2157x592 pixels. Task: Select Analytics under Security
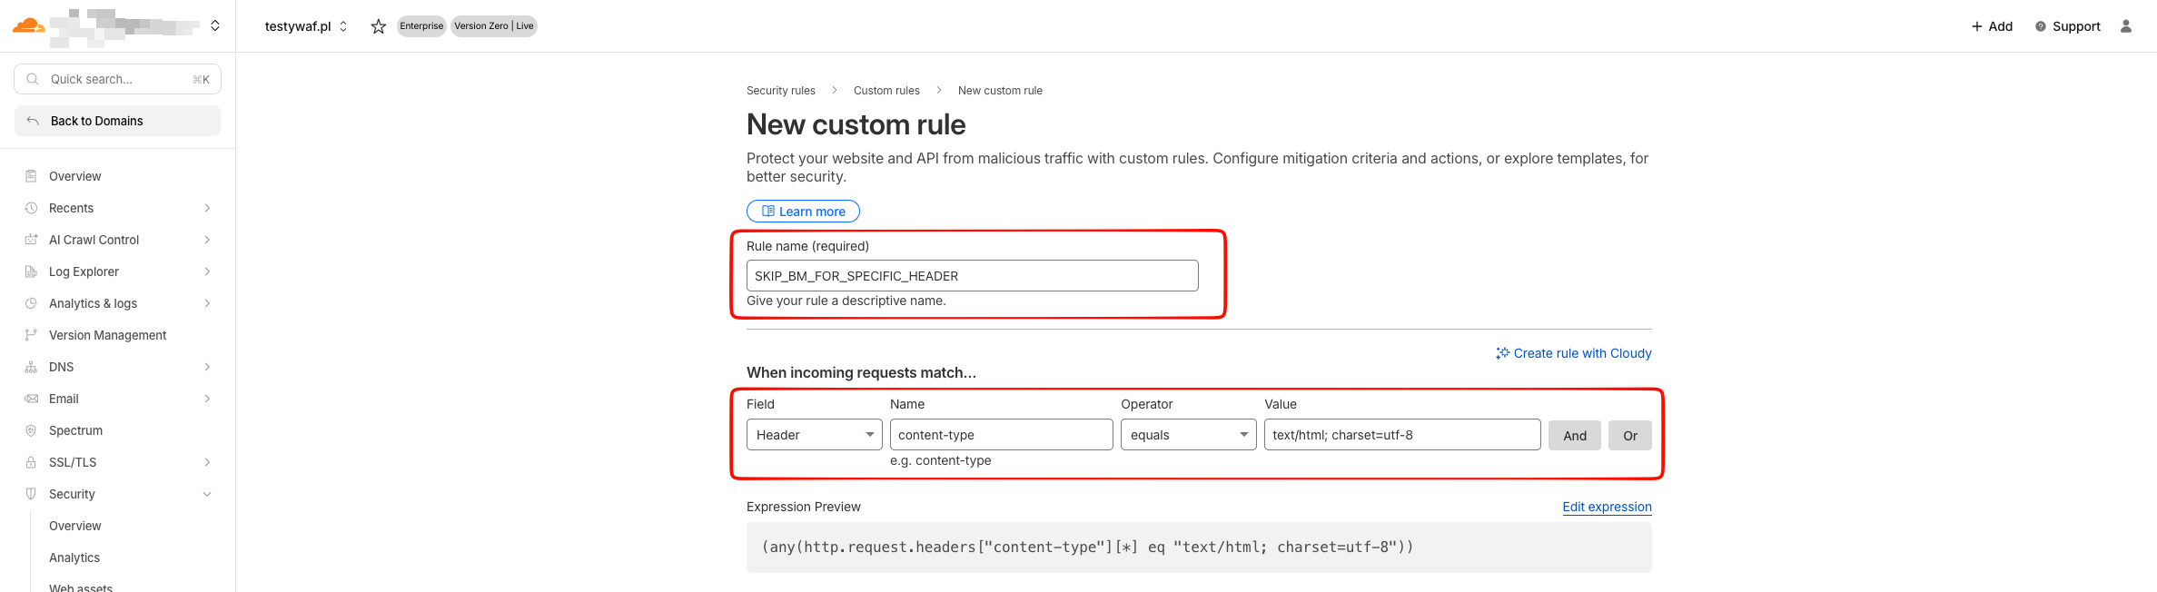click(74, 557)
